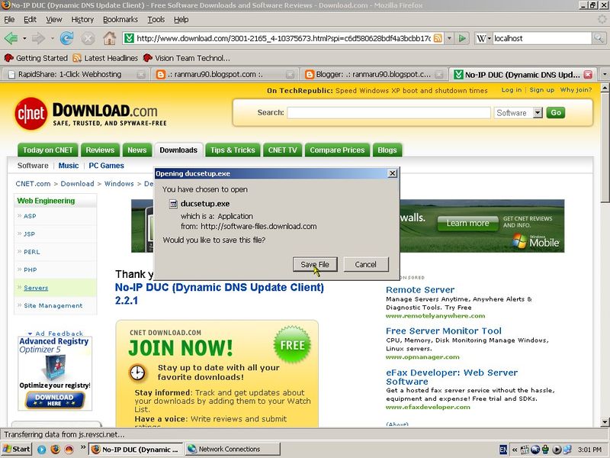Click the page scrollbar up arrow
This screenshot has width=610, height=458.
click(x=605, y=88)
